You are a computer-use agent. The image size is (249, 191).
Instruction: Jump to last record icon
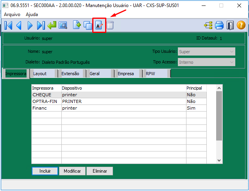tap(41, 25)
